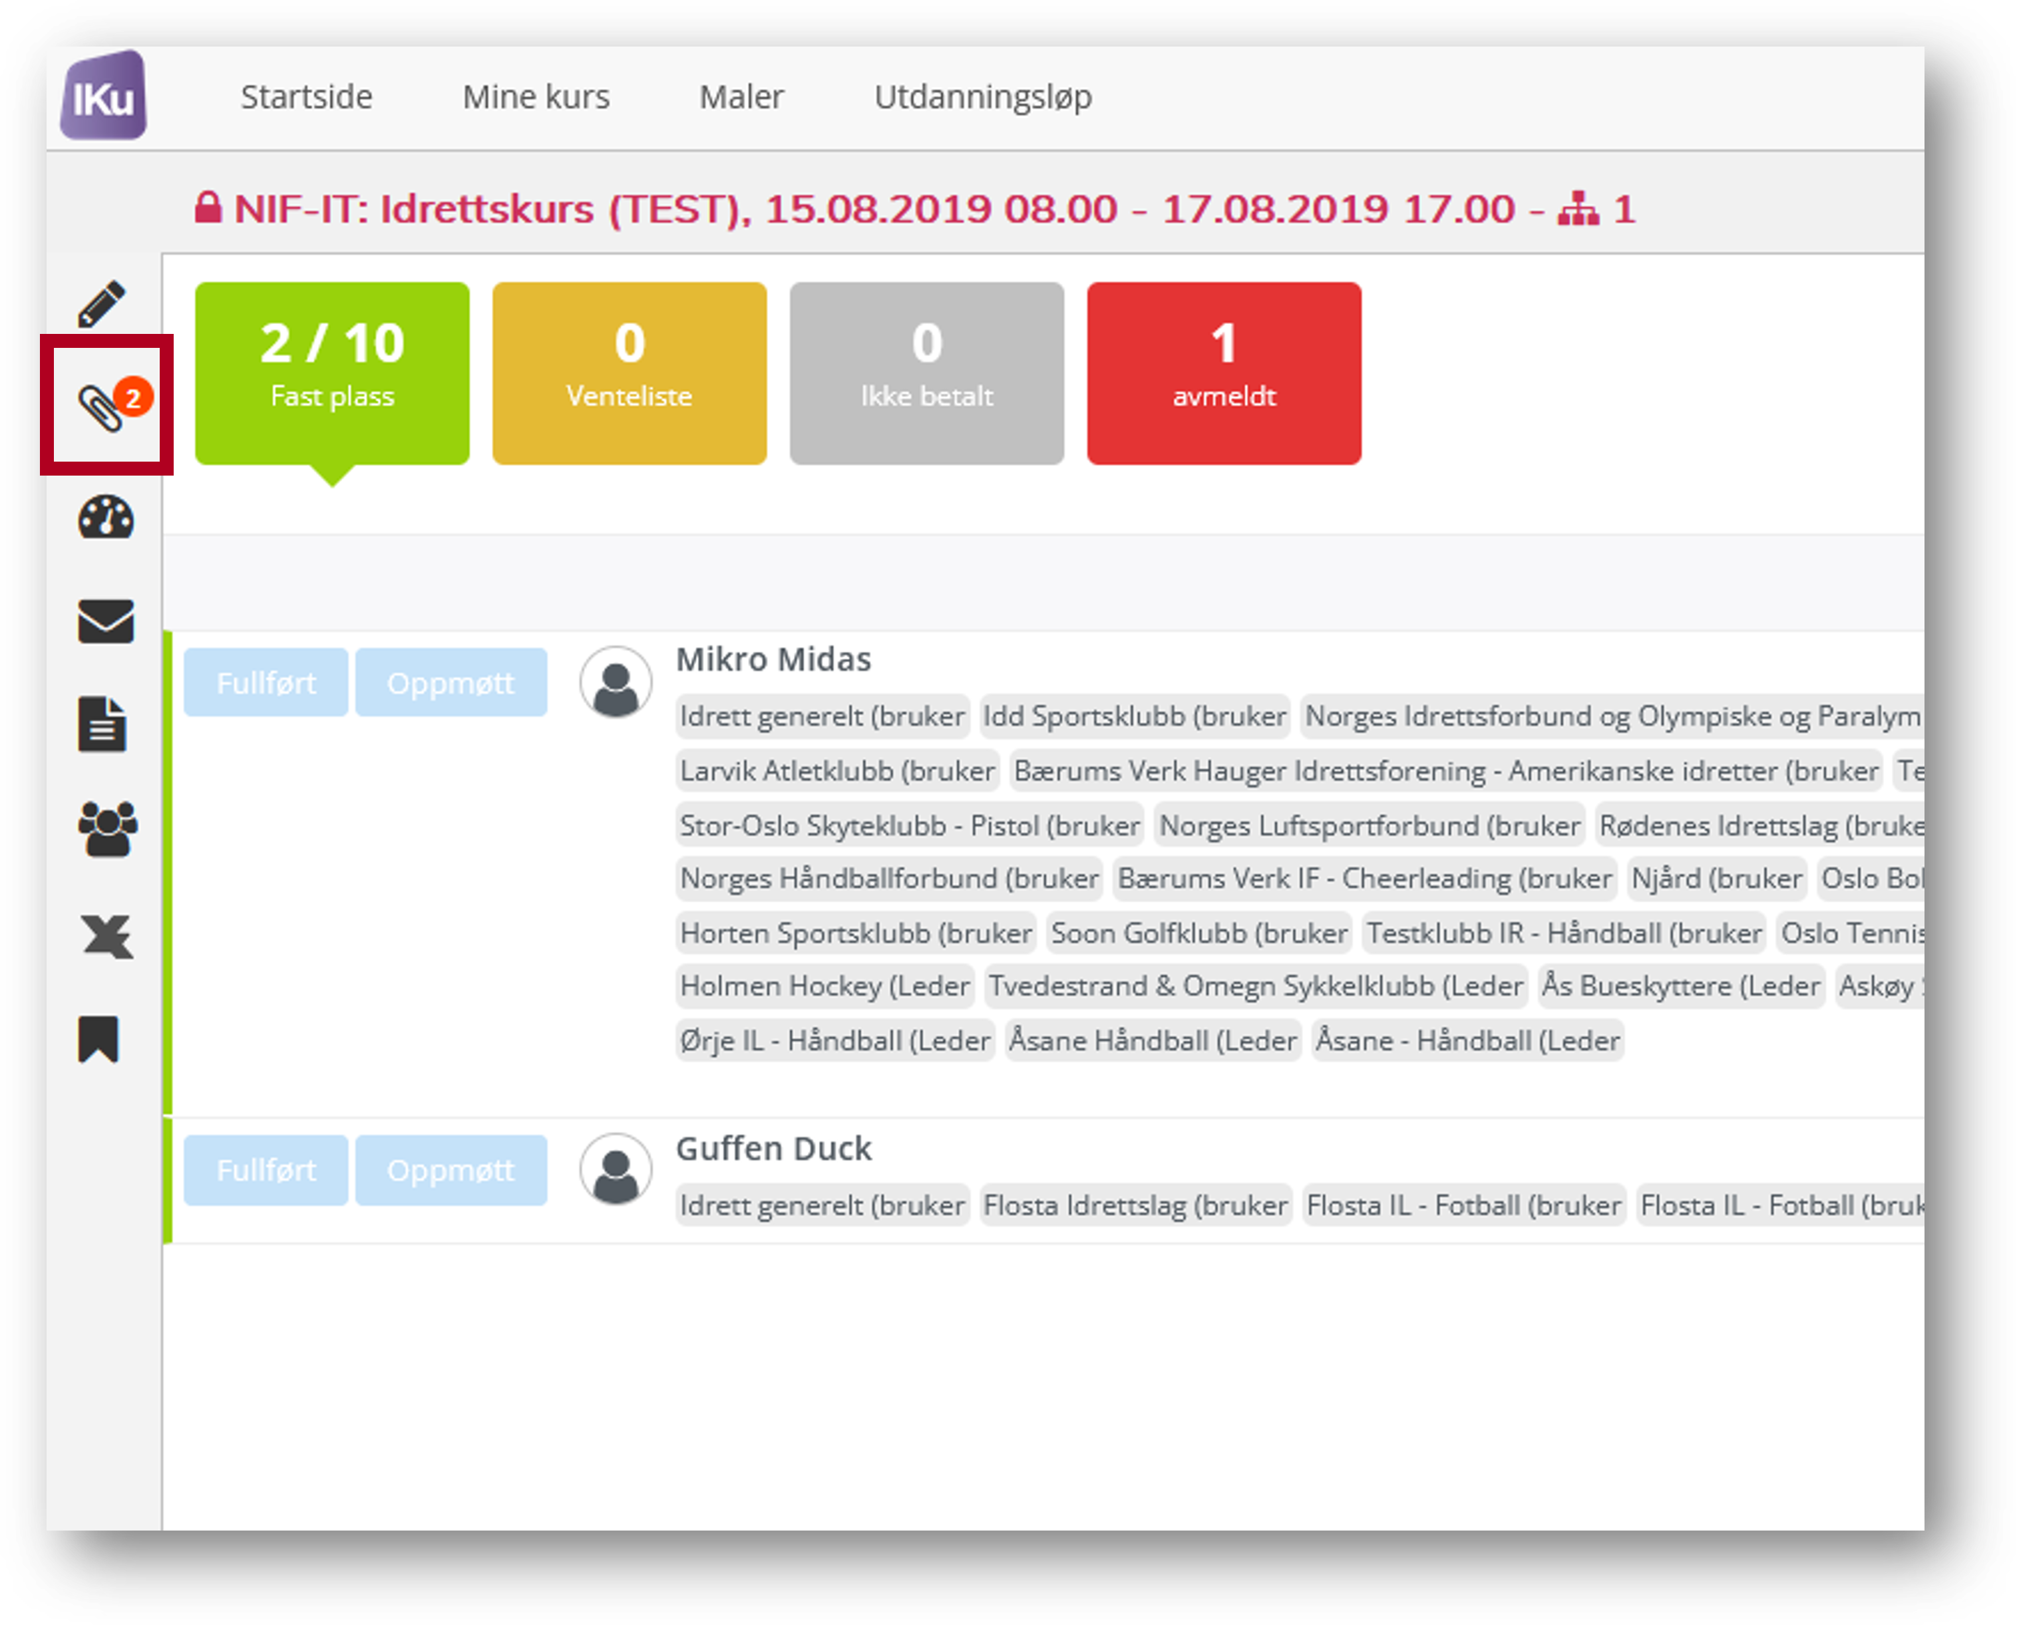Viewport: 2019px width, 1625px height.
Task: Click Mikro Midas profile avatar
Action: pos(616,683)
